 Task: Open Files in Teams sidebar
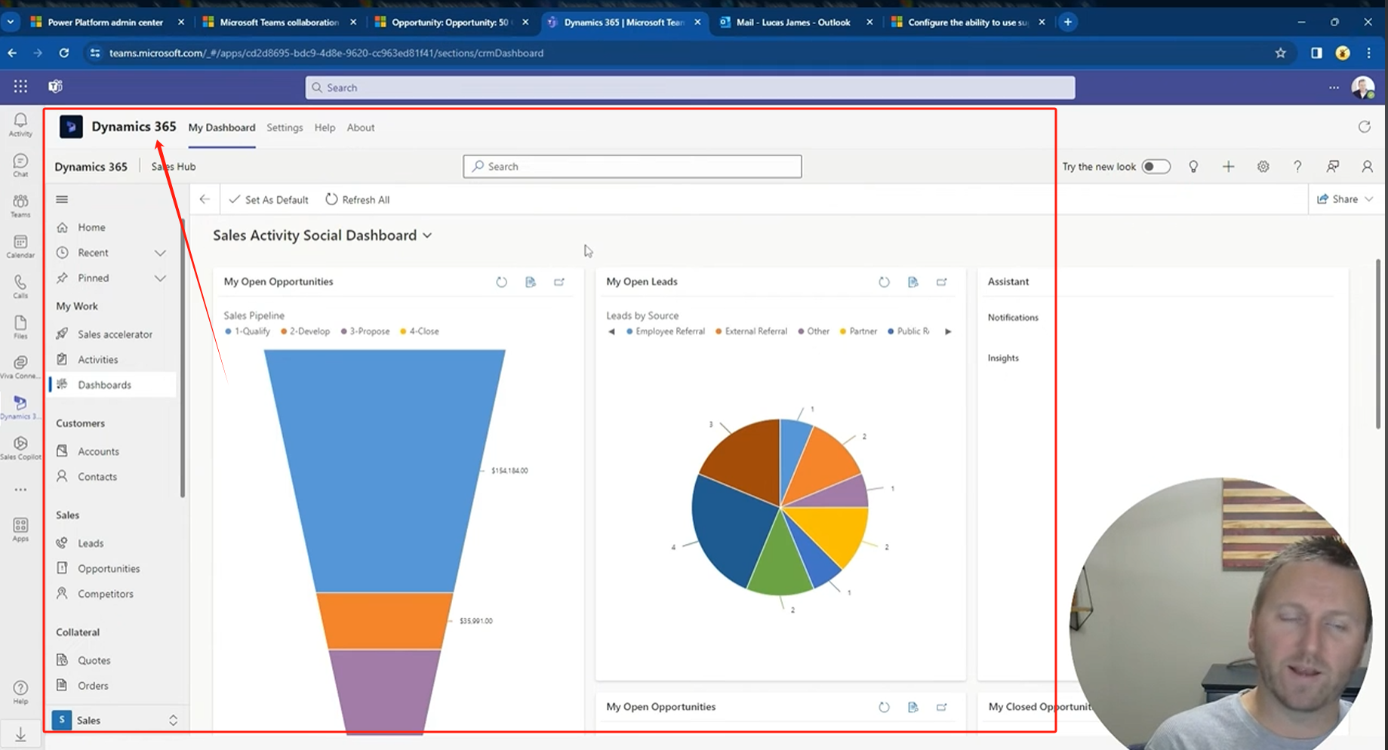pos(20,327)
